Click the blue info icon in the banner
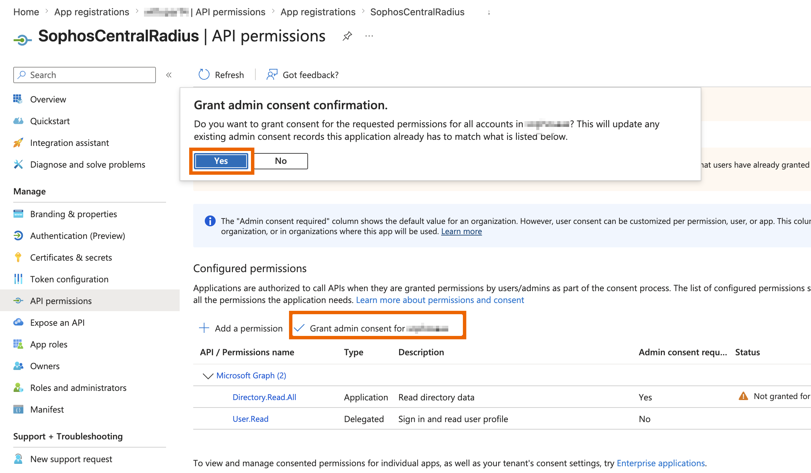811x473 pixels. (210, 221)
